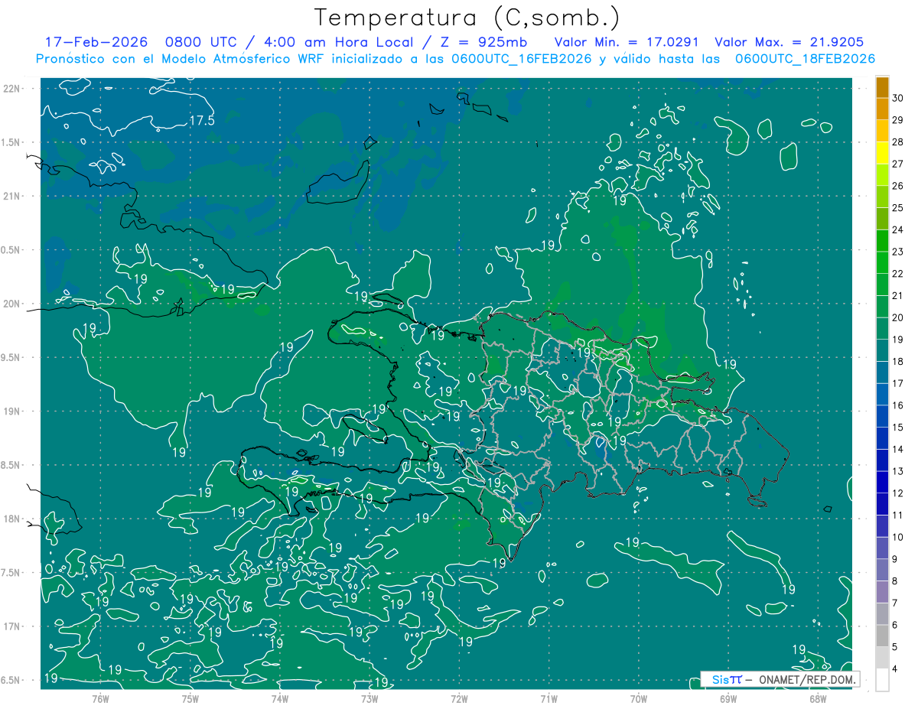Click the '8.5N' latitude axis label
918x709 pixels.
point(11,465)
